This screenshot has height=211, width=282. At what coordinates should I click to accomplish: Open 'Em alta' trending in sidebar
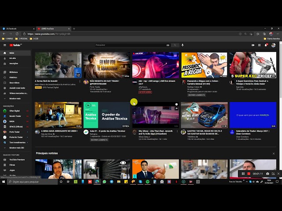point(16,58)
